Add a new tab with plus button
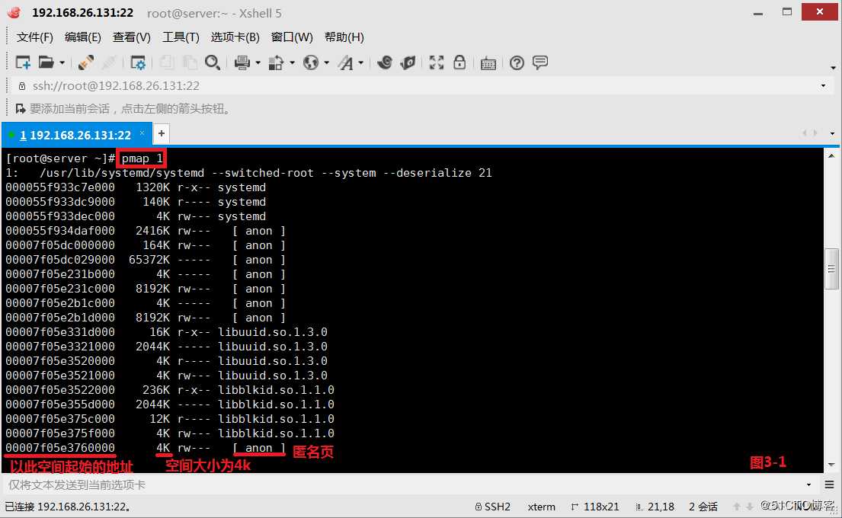This screenshot has width=842, height=518. [x=161, y=133]
